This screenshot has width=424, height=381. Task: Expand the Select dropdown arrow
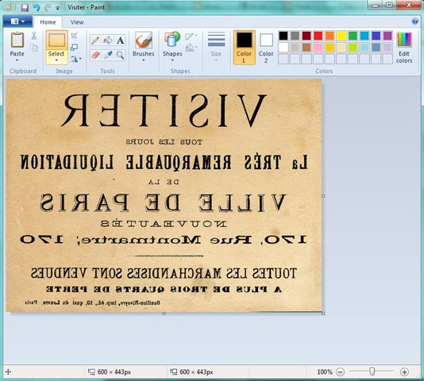click(56, 60)
